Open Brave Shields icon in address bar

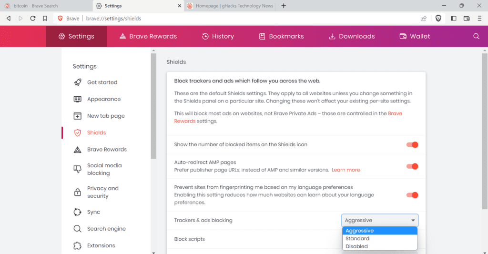[x=438, y=19]
